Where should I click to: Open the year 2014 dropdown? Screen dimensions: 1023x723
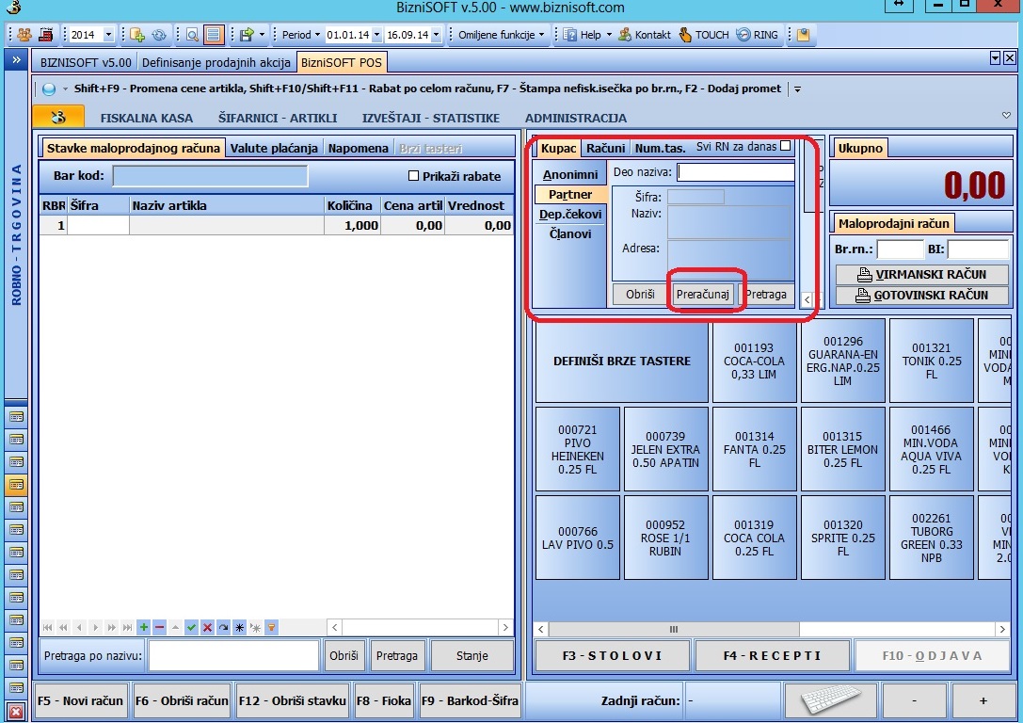click(x=108, y=35)
